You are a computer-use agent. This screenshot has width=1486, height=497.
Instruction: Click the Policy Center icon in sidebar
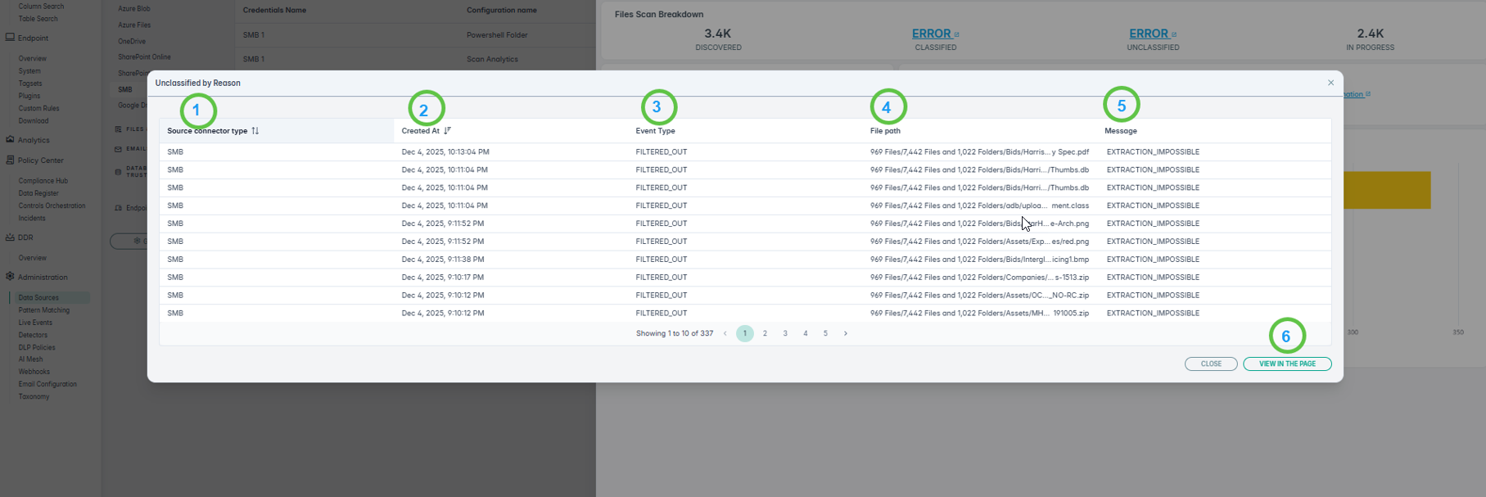[10, 160]
